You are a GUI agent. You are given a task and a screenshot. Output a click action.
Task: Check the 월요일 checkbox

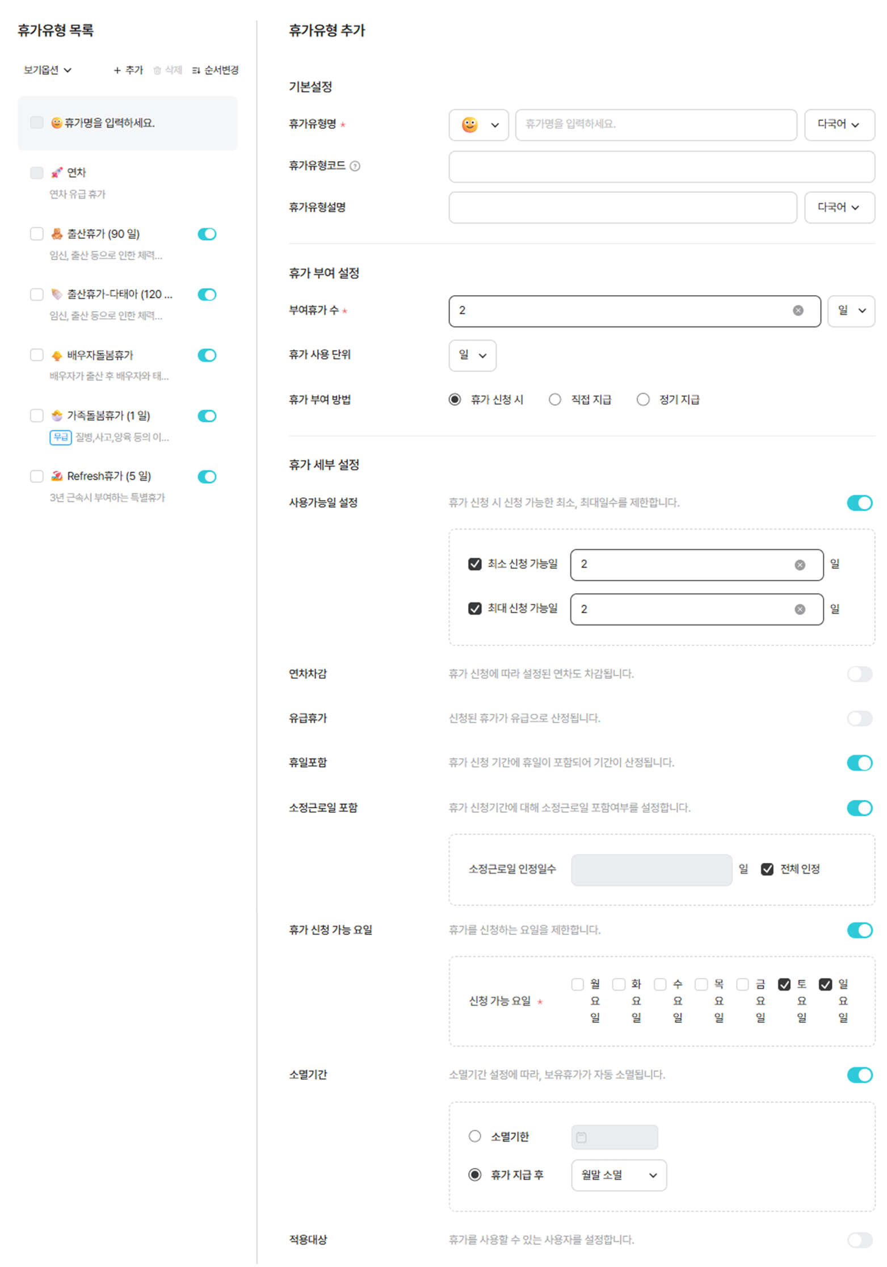pyautogui.click(x=577, y=984)
